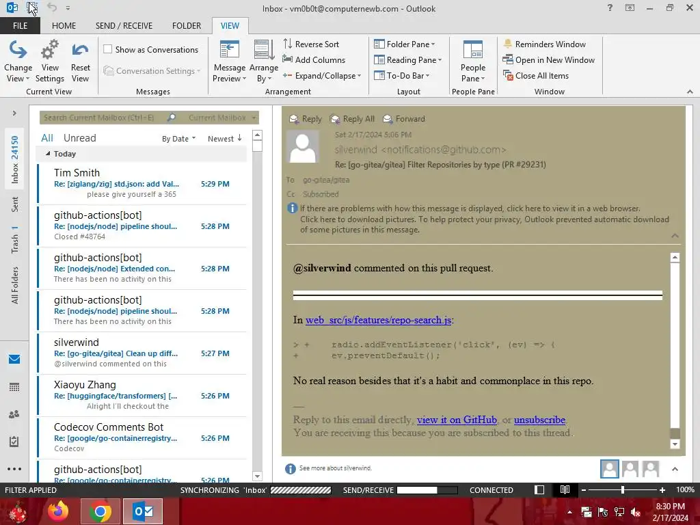This screenshot has width=700, height=525.
Task: Open the Inbox folder in collapsed pane
Action: pos(15,159)
